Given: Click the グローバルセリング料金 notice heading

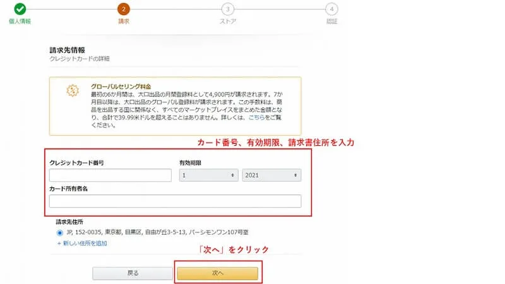Looking at the screenshot, I should coord(121,86).
